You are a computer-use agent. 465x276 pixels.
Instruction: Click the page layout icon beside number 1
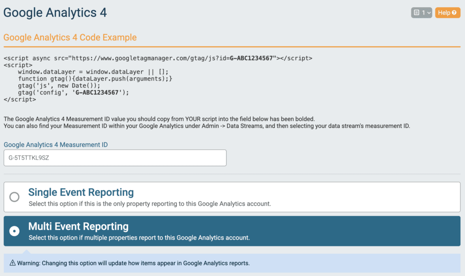tap(417, 13)
